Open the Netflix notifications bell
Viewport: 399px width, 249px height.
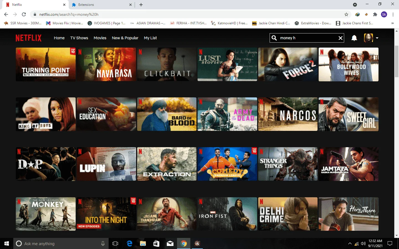[354, 38]
